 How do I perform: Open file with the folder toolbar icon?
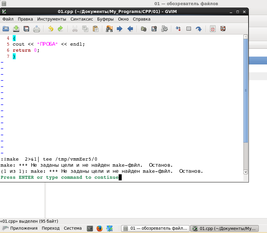click(6, 29)
